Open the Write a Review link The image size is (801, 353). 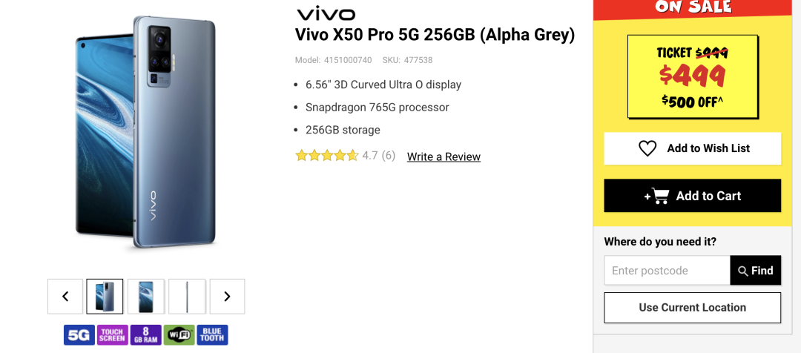(x=444, y=156)
